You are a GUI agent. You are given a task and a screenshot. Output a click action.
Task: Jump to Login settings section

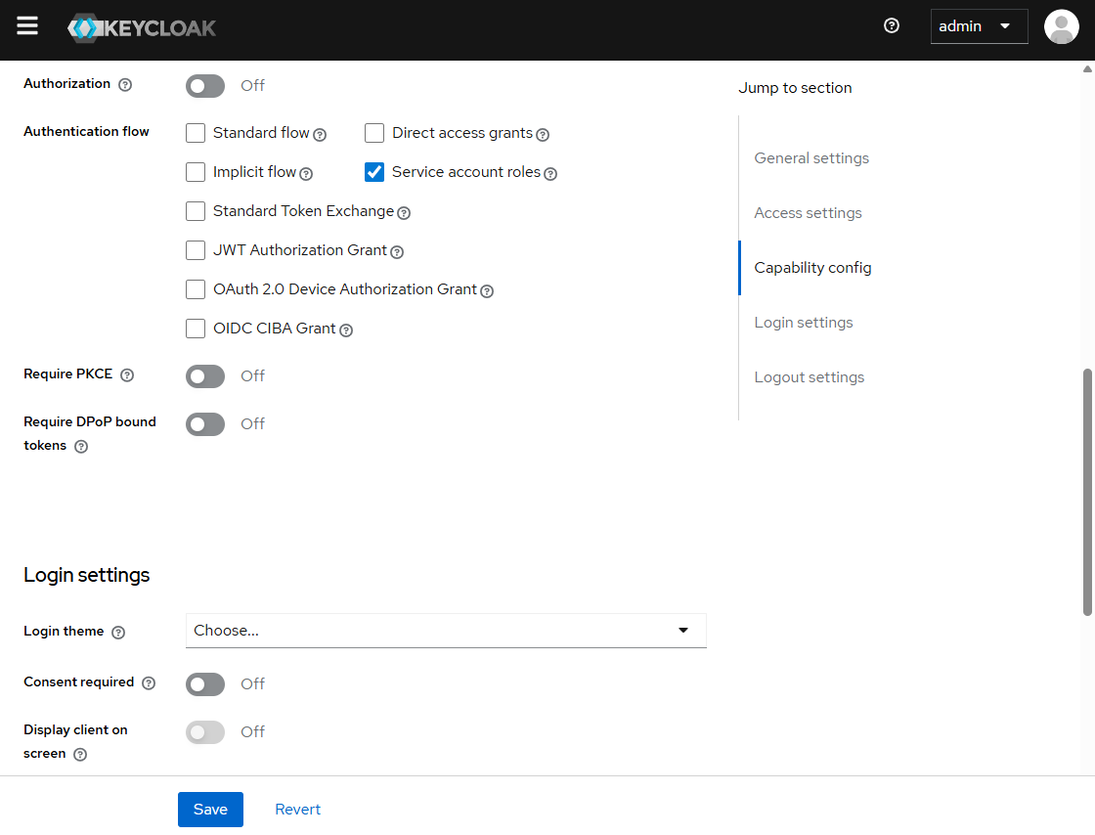click(x=804, y=323)
